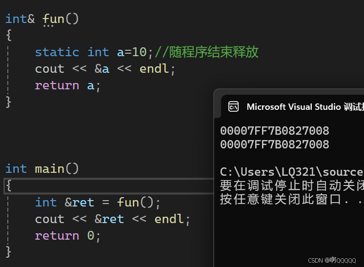This screenshot has height=267, width=364.
Task: Click endl in the cout &ret line
Action: coord(169,219)
